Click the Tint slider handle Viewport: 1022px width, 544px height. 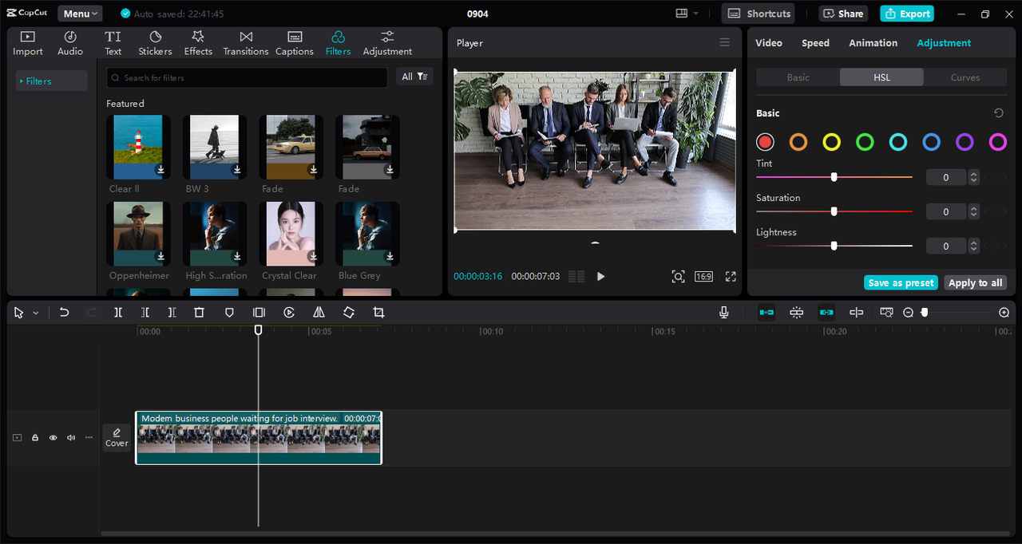click(x=834, y=177)
